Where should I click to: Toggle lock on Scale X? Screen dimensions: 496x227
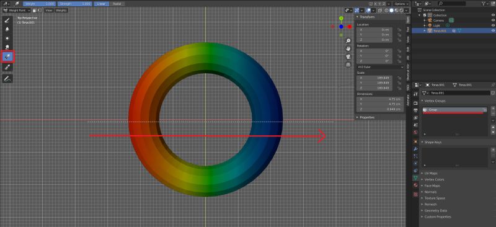(x=400, y=78)
